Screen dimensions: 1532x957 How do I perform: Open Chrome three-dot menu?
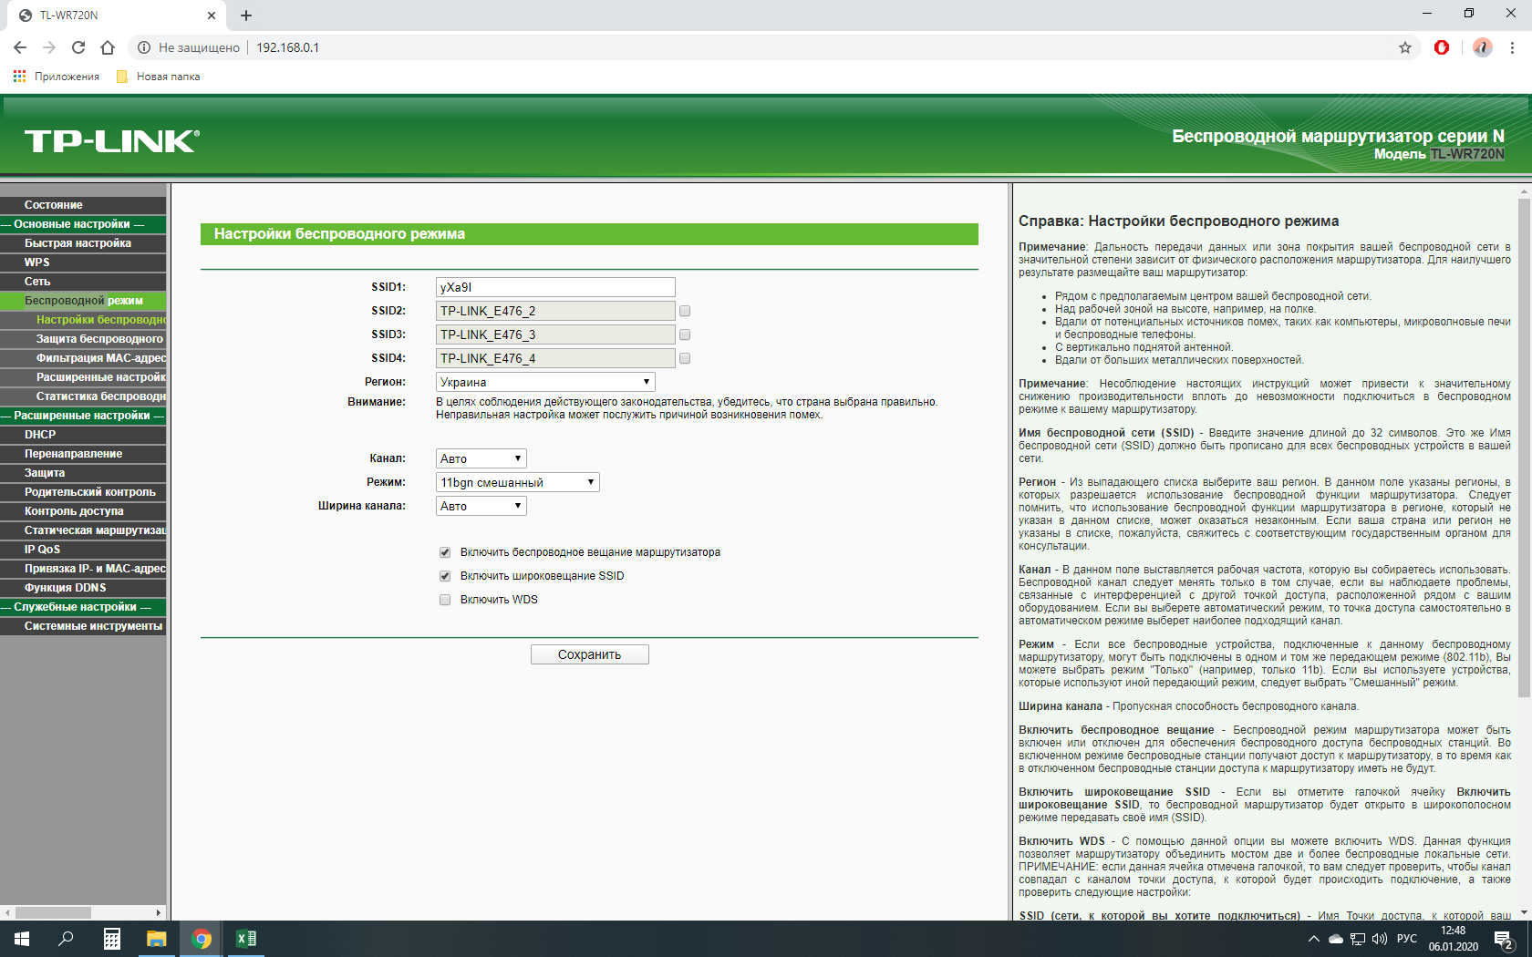coord(1513,47)
